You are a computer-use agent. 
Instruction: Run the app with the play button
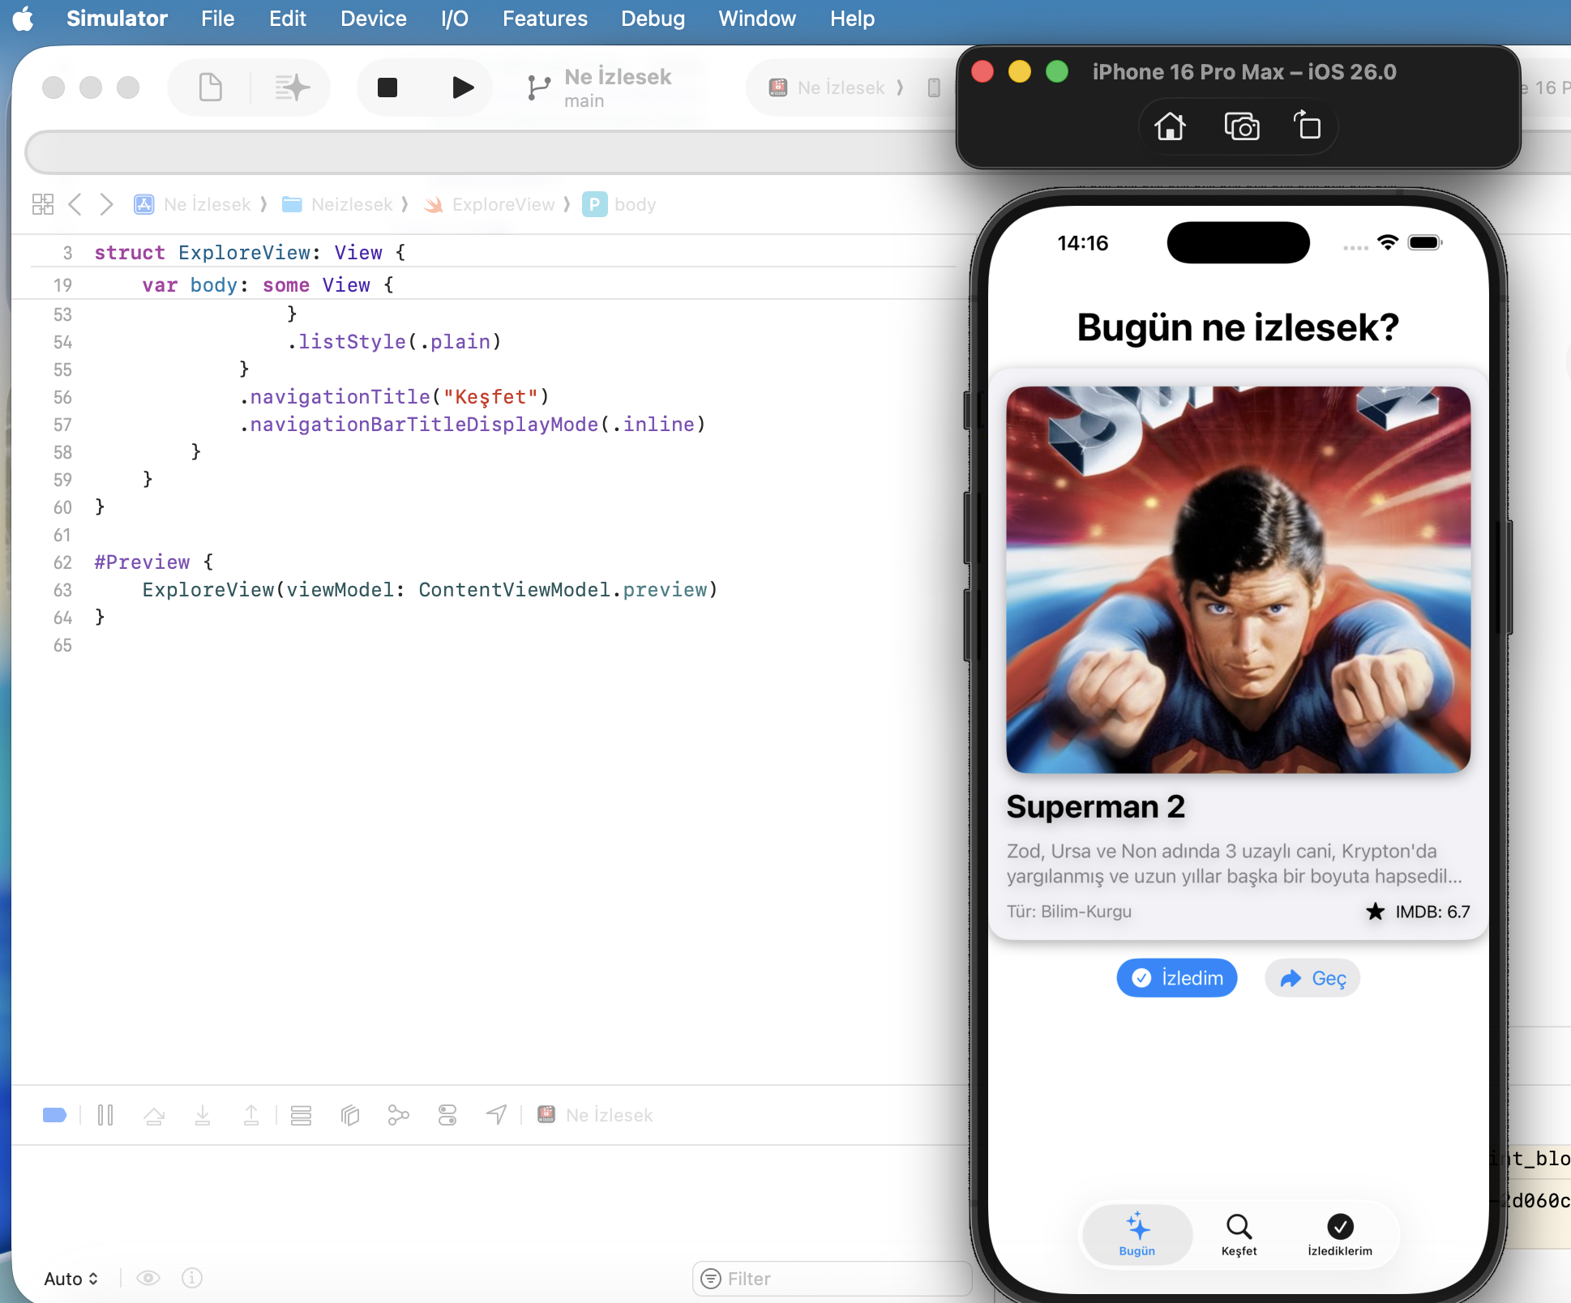462,88
